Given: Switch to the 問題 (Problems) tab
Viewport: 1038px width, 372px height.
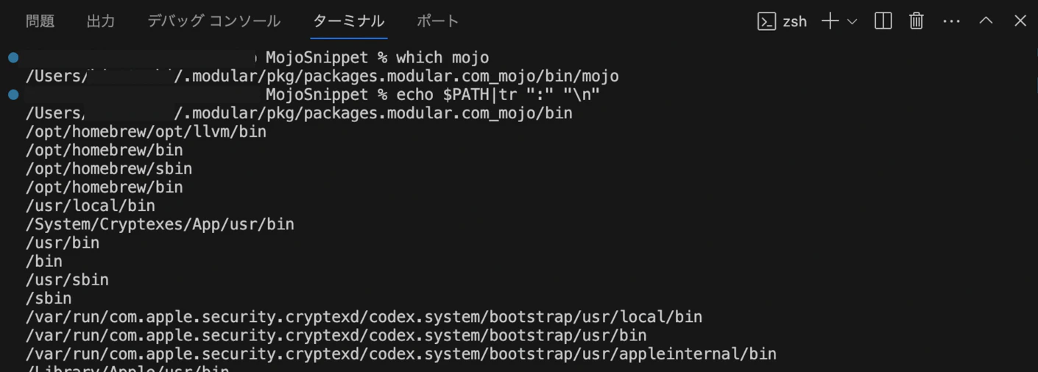Looking at the screenshot, I should [40, 21].
